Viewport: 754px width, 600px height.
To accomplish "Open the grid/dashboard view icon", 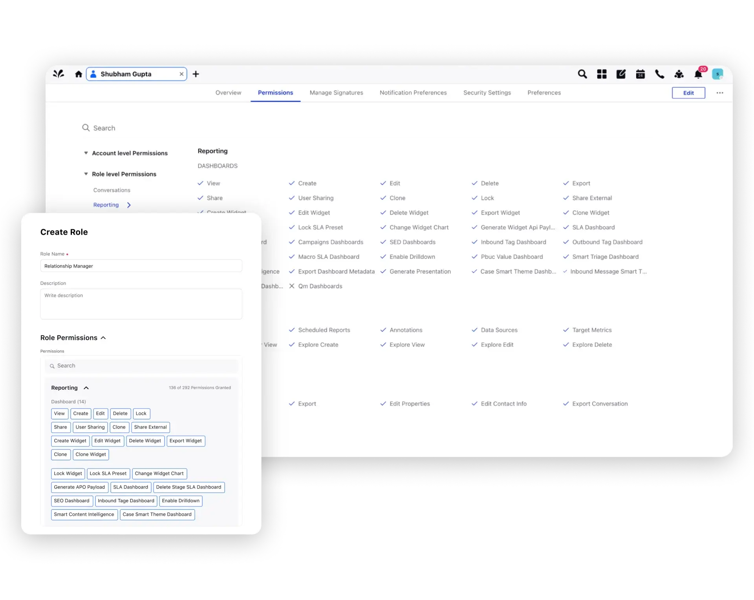I will click(x=603, y=74).
